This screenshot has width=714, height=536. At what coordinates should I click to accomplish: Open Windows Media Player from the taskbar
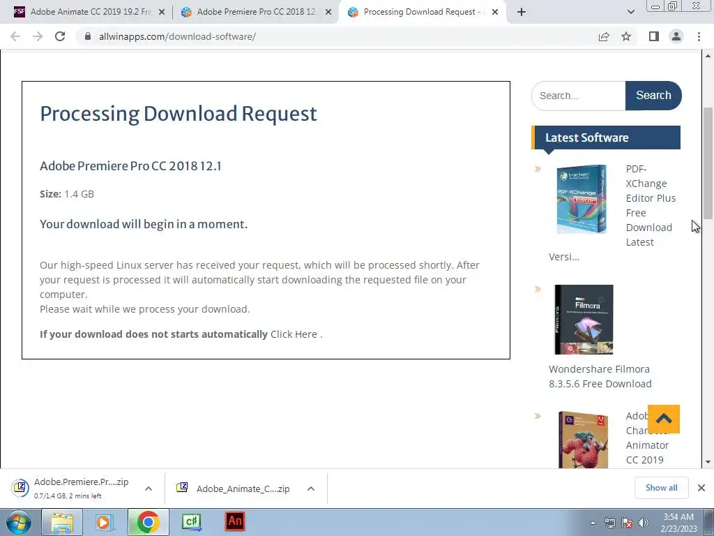[x=104, y=522]
